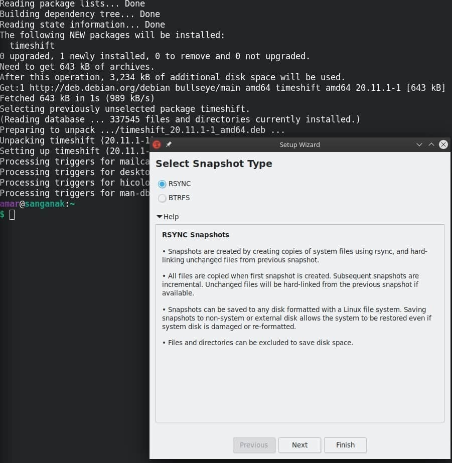Viewport: 452px width, 463px height.
Task: Click 'Selecting previously unselected package' line
Action: (125, 109)
